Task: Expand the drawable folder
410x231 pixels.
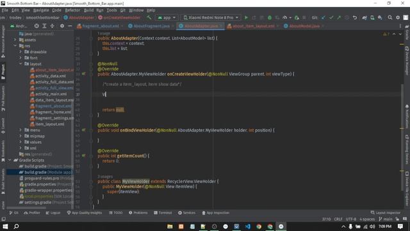Action: (20, 52)
